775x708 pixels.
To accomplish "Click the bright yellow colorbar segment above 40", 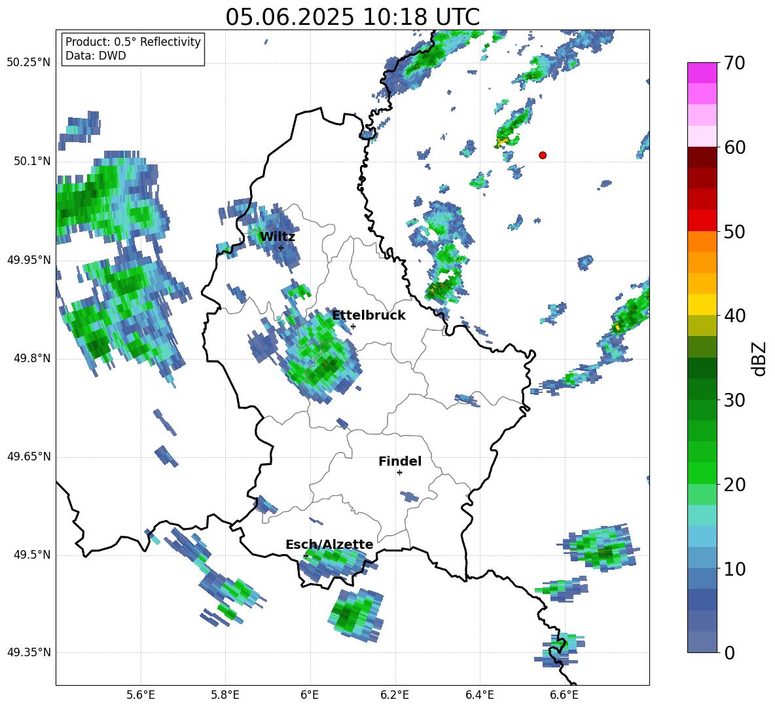I will click(702, 305).
